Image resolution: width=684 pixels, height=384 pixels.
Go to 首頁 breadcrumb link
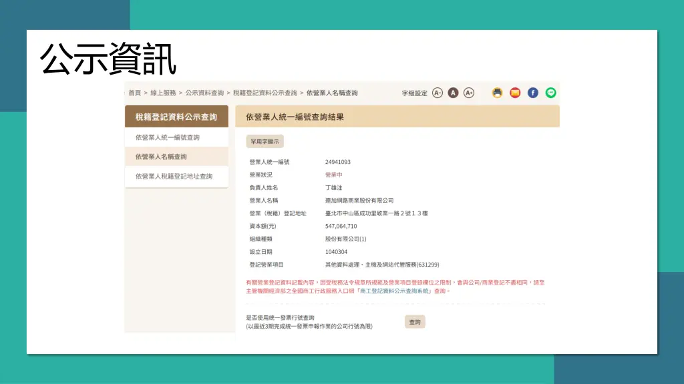pos(134,93)
